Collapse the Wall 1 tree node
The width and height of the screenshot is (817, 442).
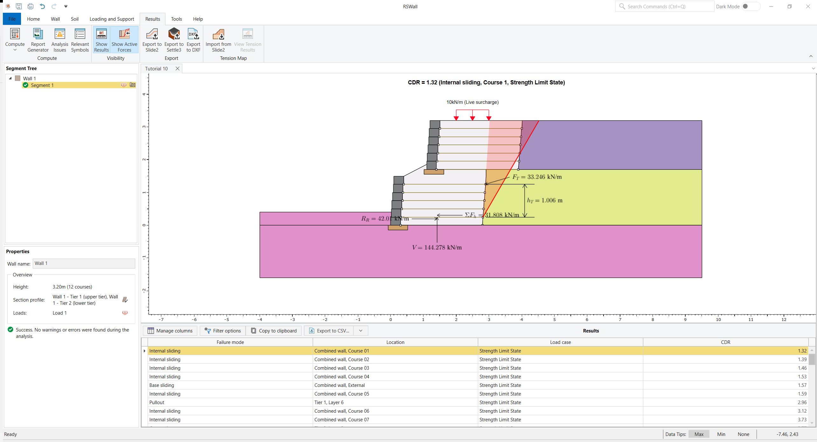tap(10, 78)
